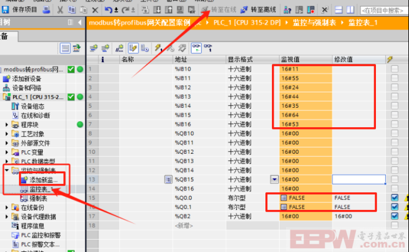The height and width of the screenshot is (252, 409).
Task: Click the stop CPU icon with red square
Action: pyautogui.click(x=311, y=10)
